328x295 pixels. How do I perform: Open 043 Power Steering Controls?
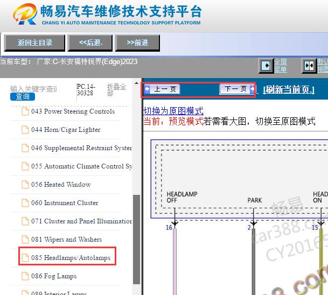pos(73,111)
